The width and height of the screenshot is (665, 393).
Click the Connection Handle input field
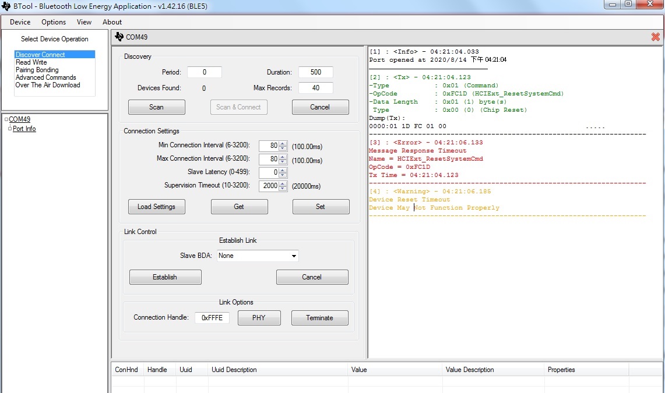pyautogui.click(x=212, y=318)
